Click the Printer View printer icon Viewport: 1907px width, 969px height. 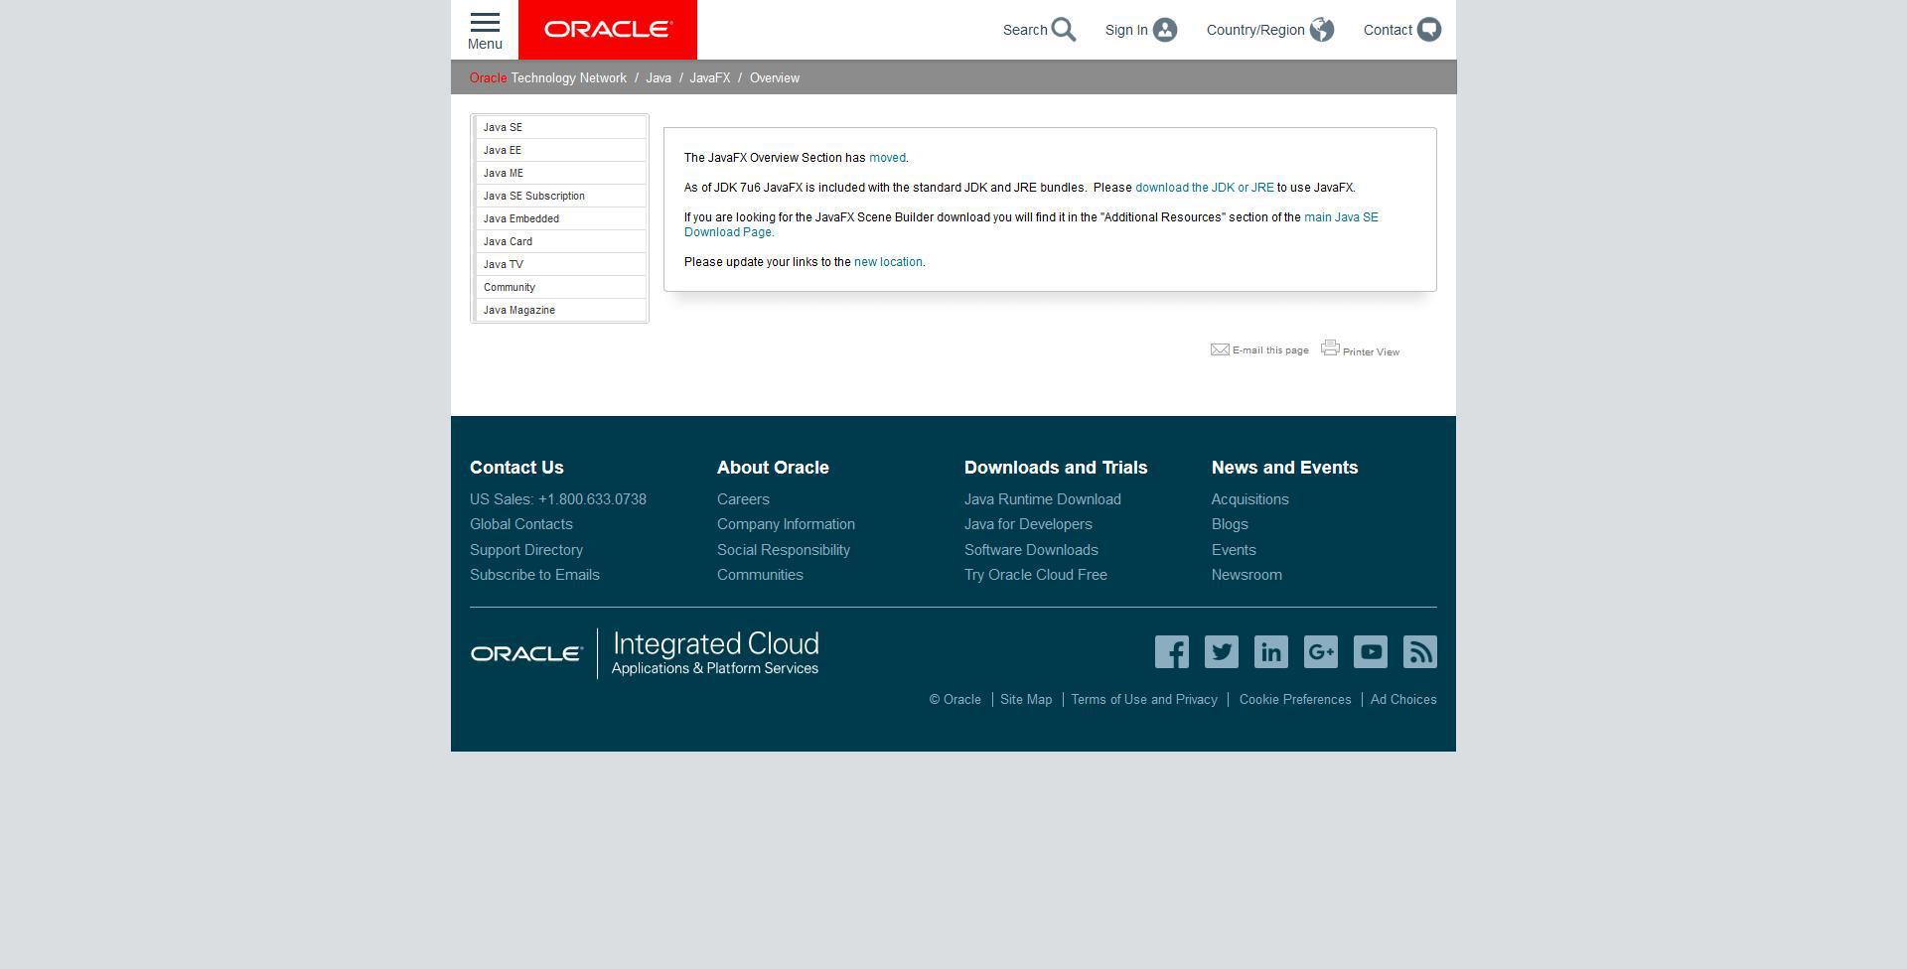[x=1331, y=347]
